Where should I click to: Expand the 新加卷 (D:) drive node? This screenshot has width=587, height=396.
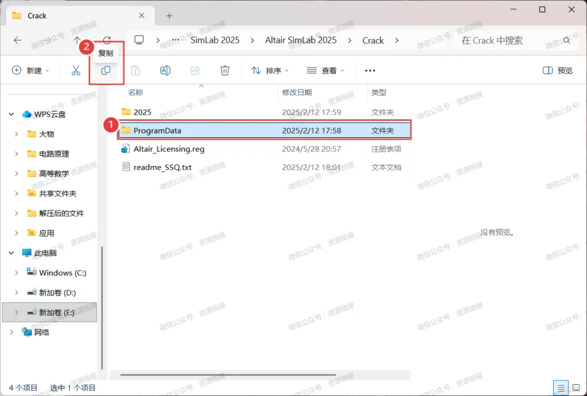[x=16, y=292]
